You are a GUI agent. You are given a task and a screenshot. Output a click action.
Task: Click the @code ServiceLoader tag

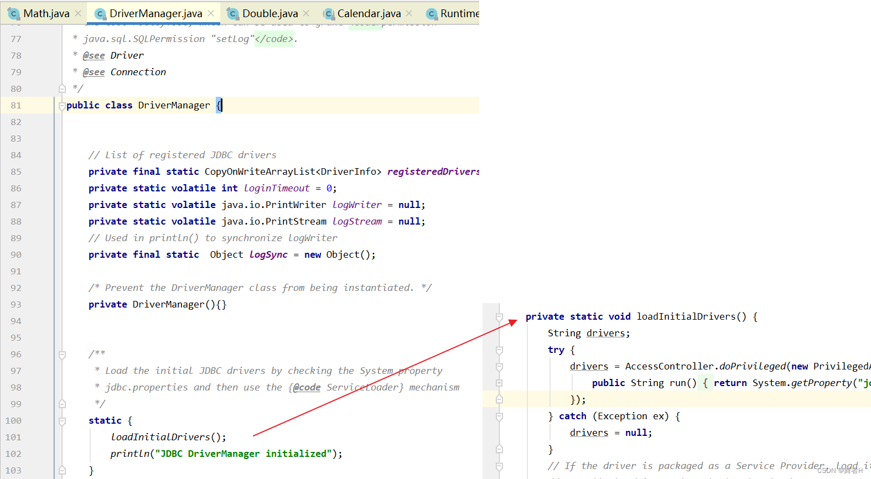pos(346,387)
